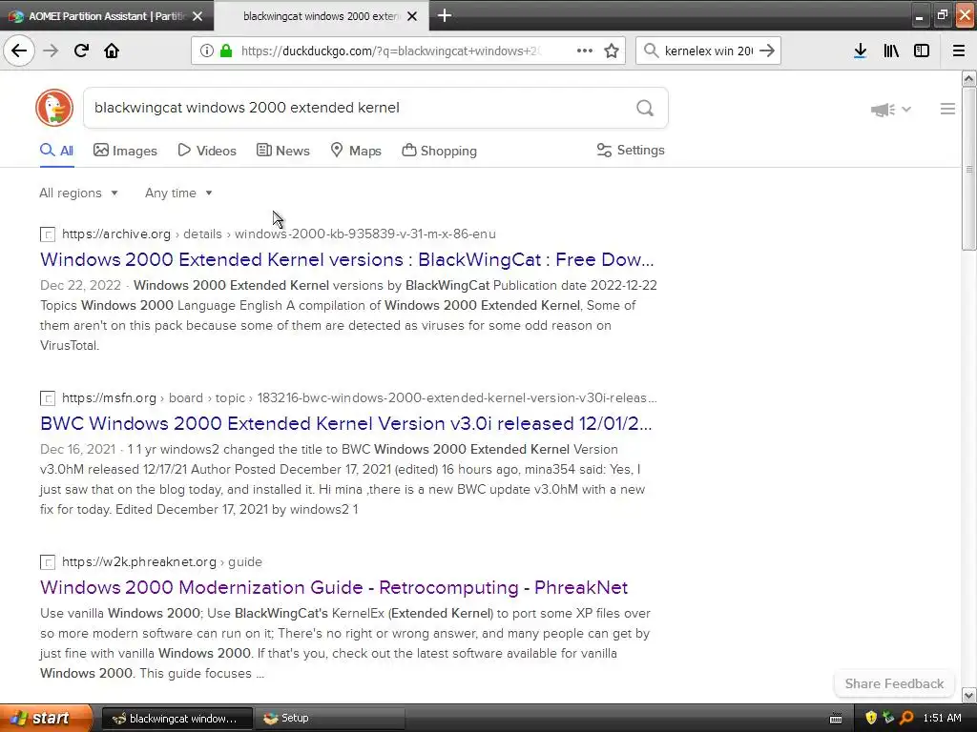Viewport: 977px width, 732px height.
Task: Click the keyboard icon in the taskbar
Action: point(836,719)
